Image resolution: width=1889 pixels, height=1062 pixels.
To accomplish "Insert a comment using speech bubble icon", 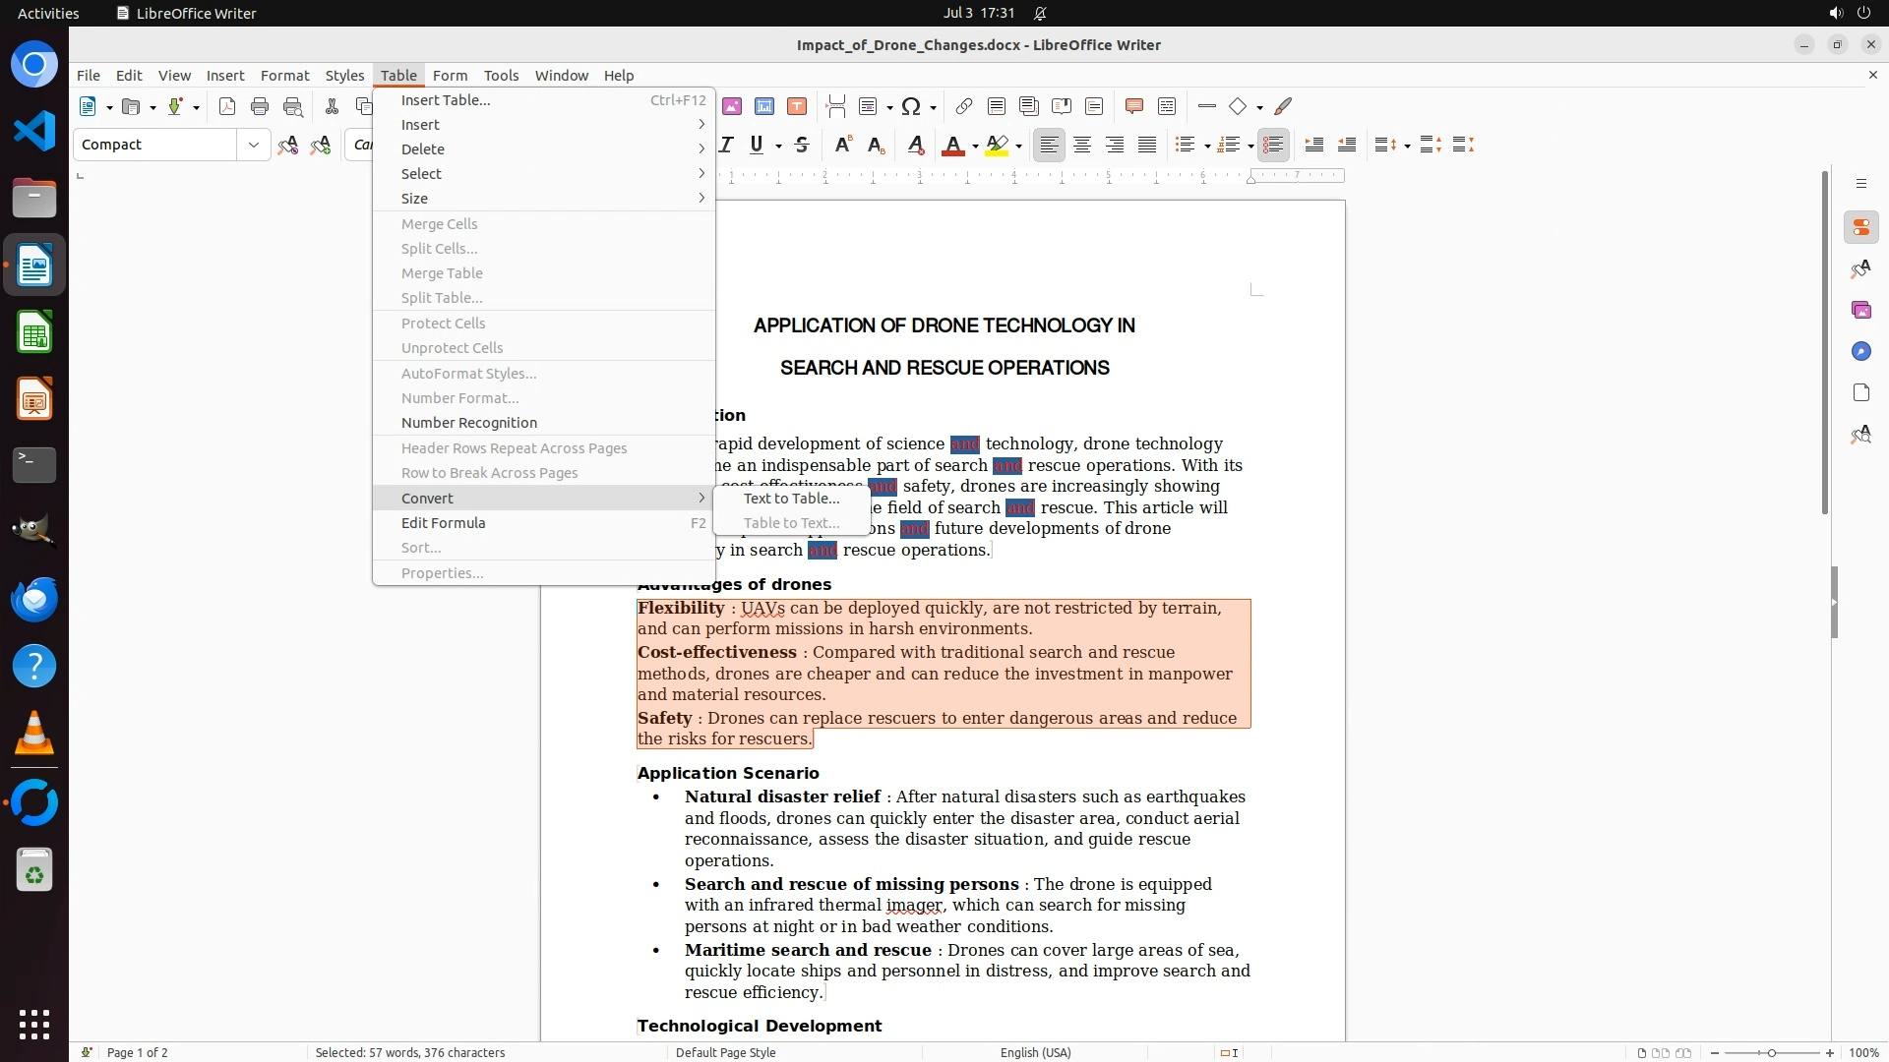I will pos(1133,106).
